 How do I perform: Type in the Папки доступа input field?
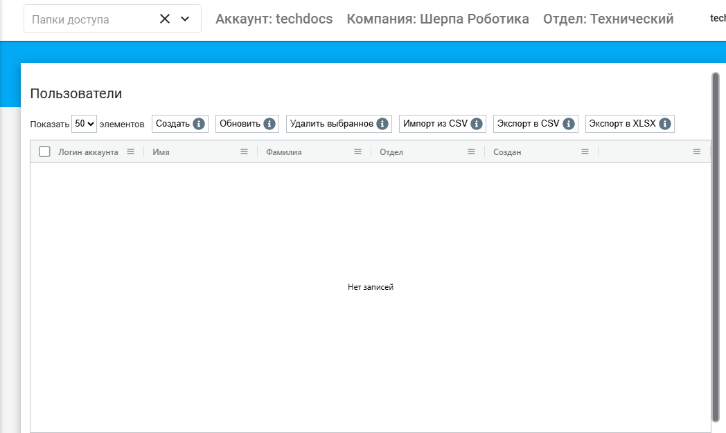click(90, 19)
